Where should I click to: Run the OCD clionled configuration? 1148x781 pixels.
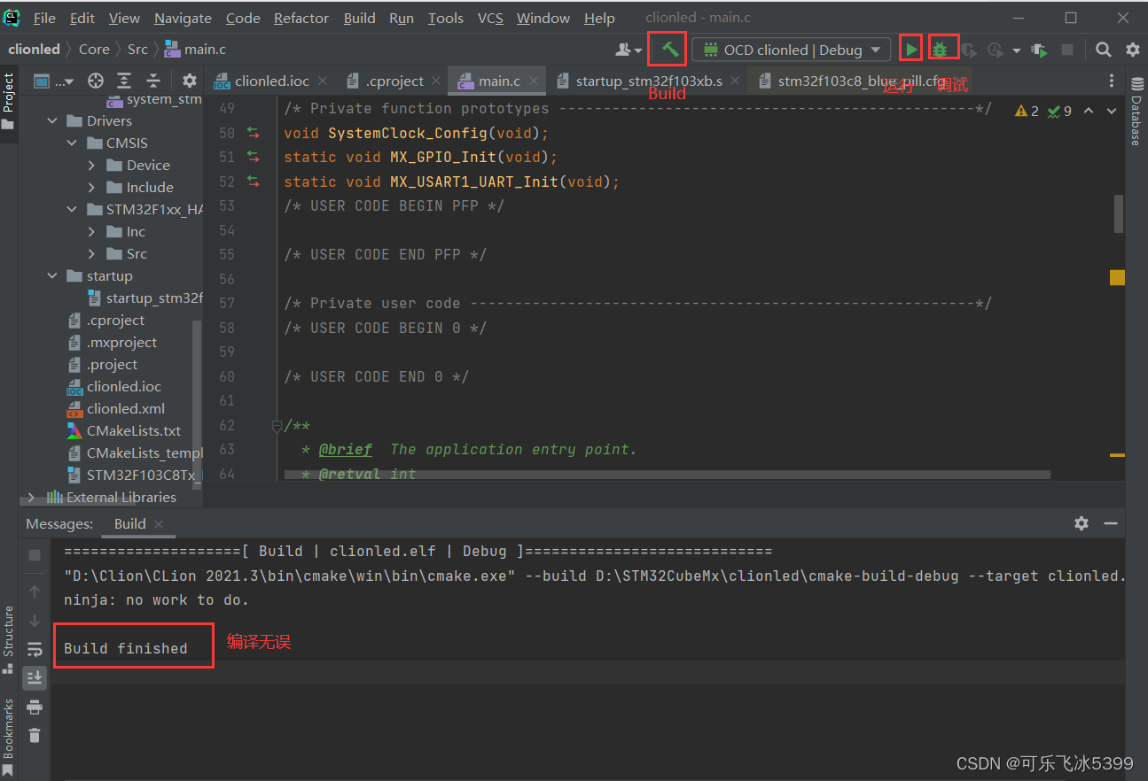click(911, 50)
